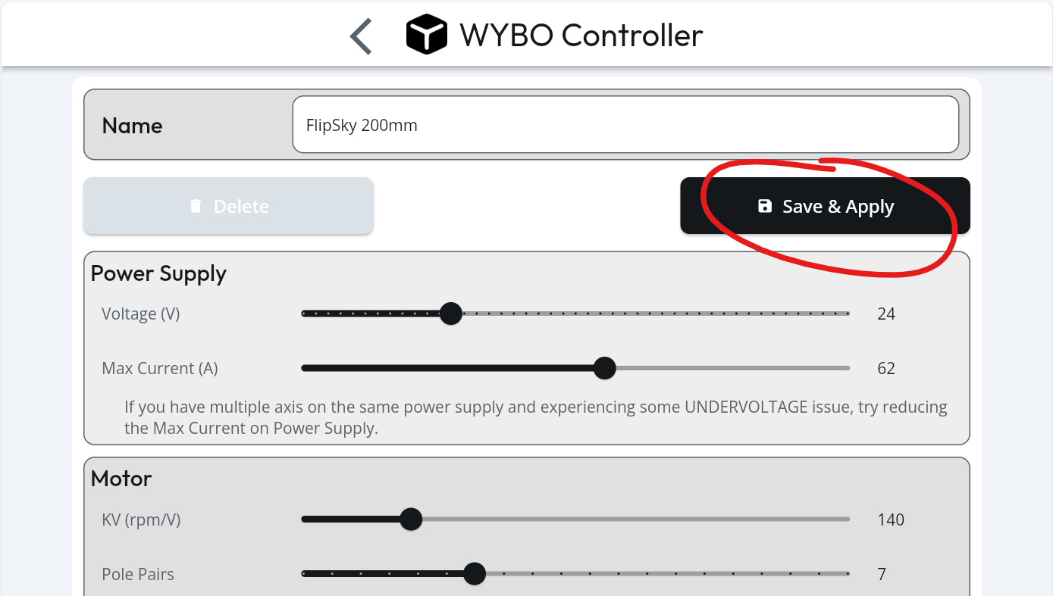This screenshot has height=596, width=1053.
Task: Focus the Name field containing FlipSky 200mm
Action: click(x=625, y=124)
